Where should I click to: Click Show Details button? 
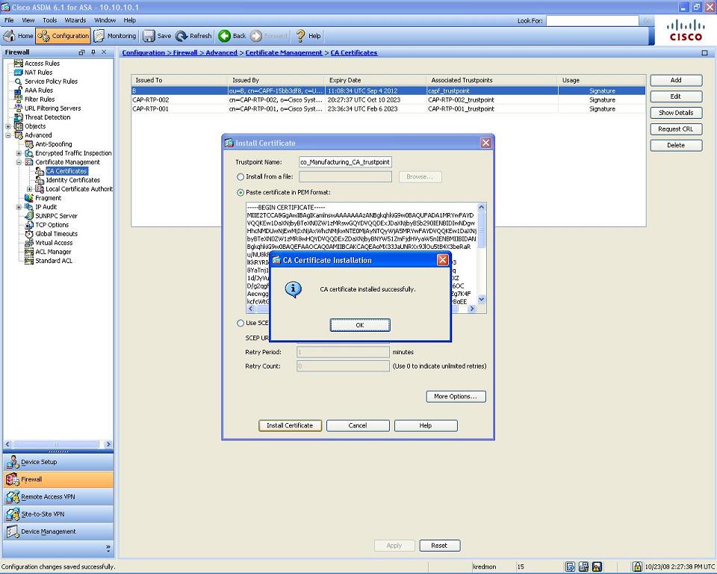(676, 113)
